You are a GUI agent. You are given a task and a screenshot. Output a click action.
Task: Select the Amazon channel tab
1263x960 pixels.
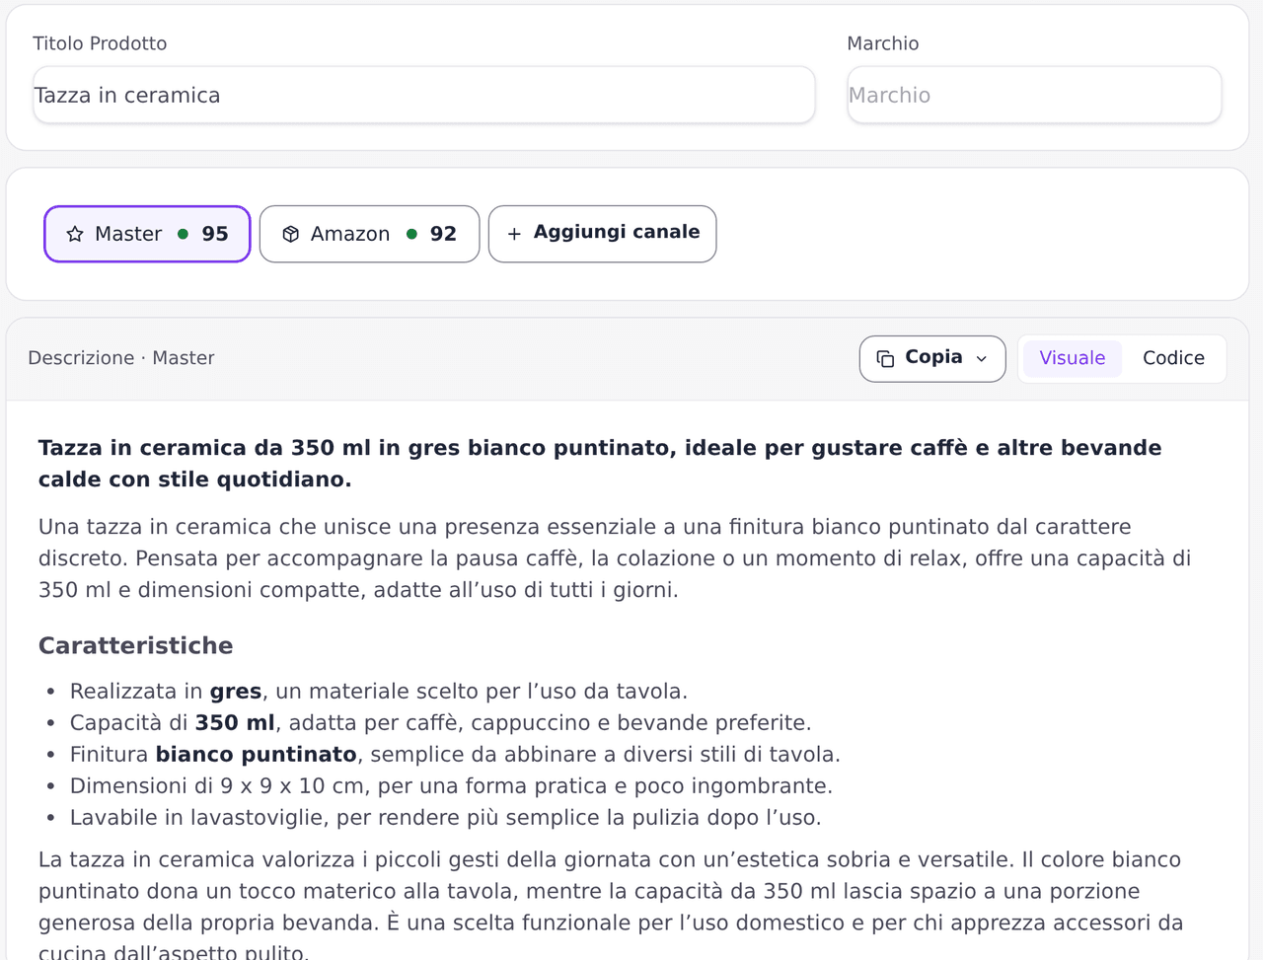pyautogui.click(x=369, y=234)
